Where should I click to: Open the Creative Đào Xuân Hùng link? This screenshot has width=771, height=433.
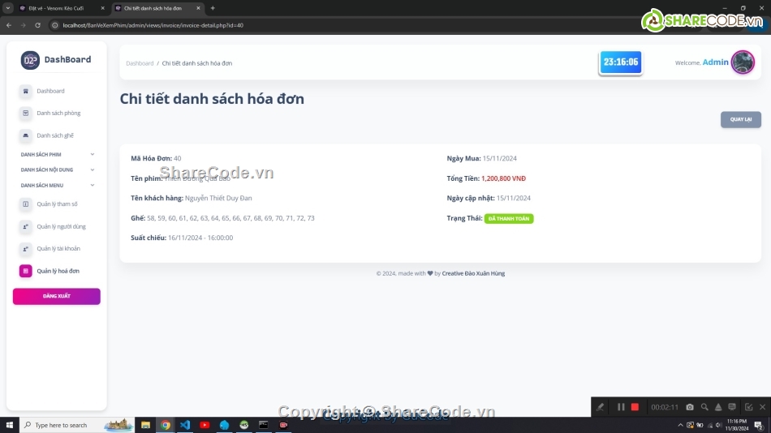(473, 273)
